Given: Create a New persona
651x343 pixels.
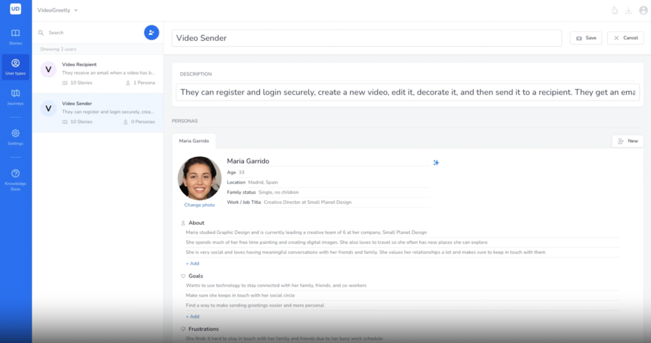Looking at the screenshot, I should click(627, 141).
